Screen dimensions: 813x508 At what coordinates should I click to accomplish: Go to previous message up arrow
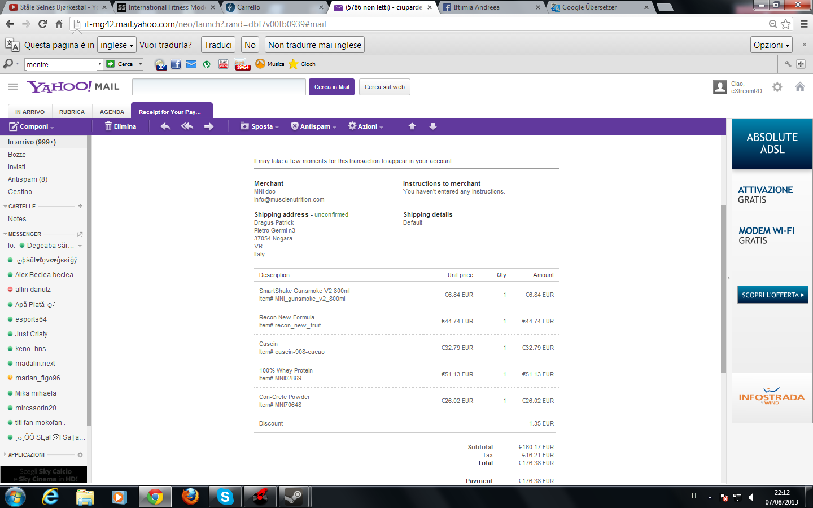412,126
